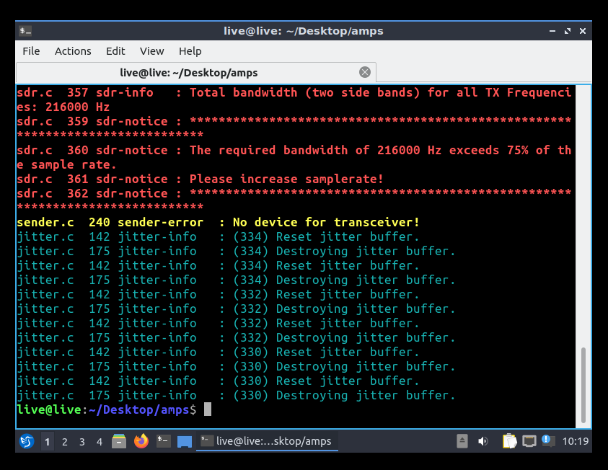Minimize the terminal window
The height and width of the screenshot is (470, 608).
pos(552,31)
